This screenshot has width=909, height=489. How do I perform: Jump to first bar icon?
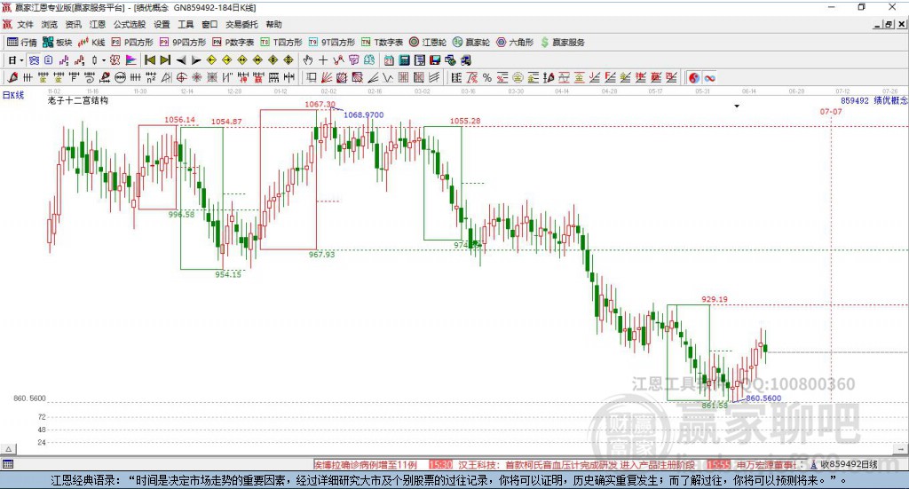(150, 60)
